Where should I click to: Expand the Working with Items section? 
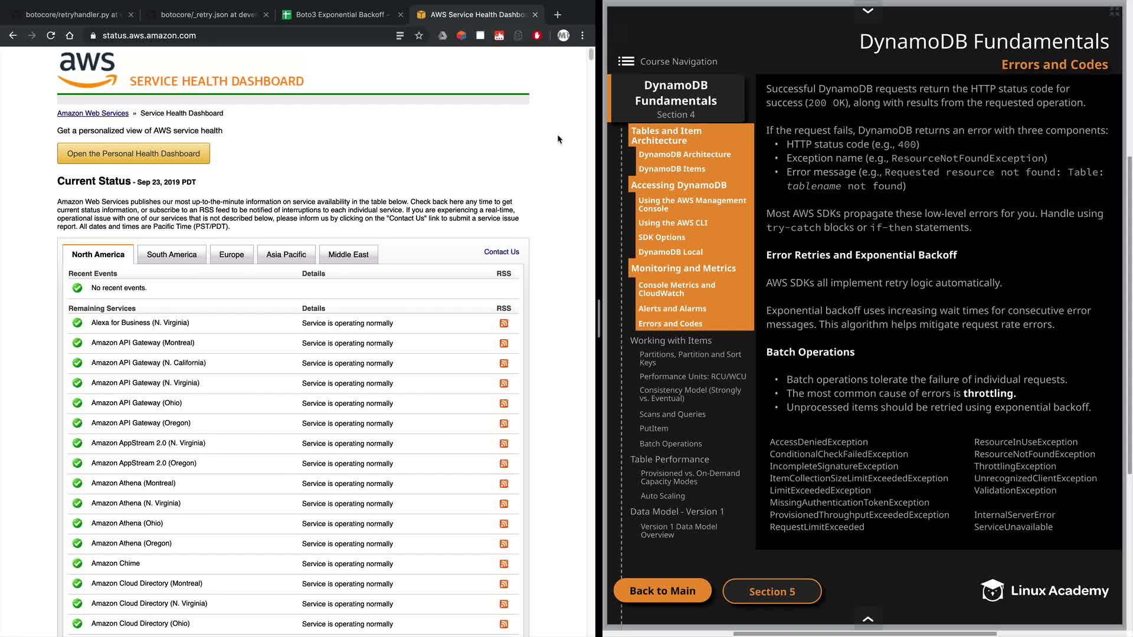670,340
